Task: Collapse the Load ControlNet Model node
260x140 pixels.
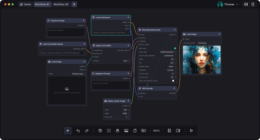Action: tap(84, 44)
